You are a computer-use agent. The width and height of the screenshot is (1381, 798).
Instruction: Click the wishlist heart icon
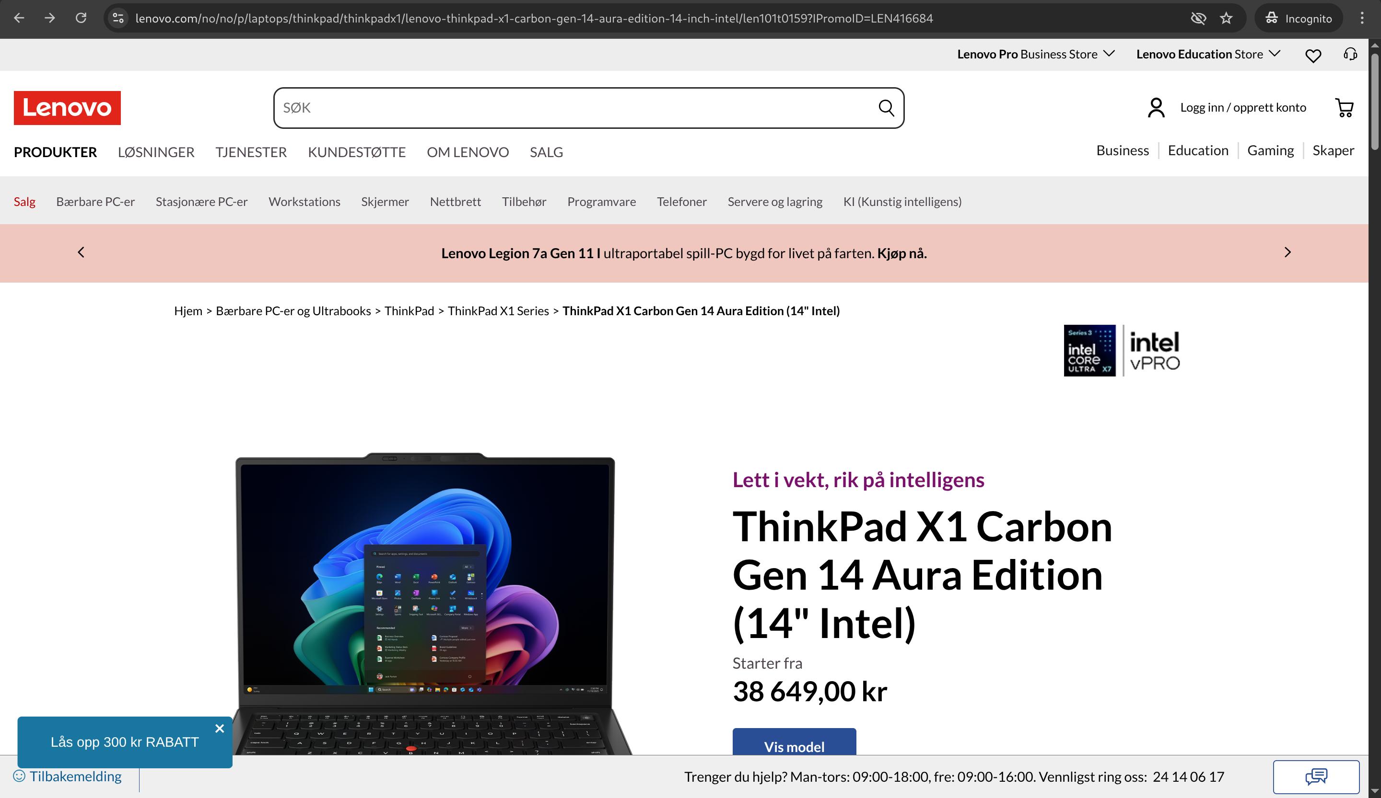pyautogui.click(x=1313, y=55)
